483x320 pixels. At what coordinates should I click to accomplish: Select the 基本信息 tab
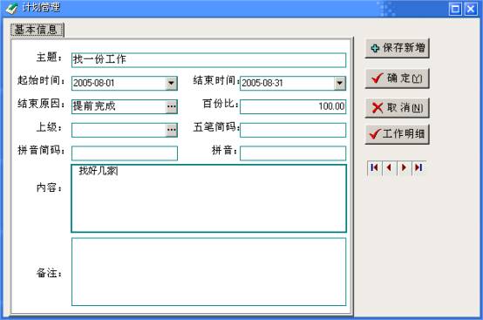tap(37, 30)
